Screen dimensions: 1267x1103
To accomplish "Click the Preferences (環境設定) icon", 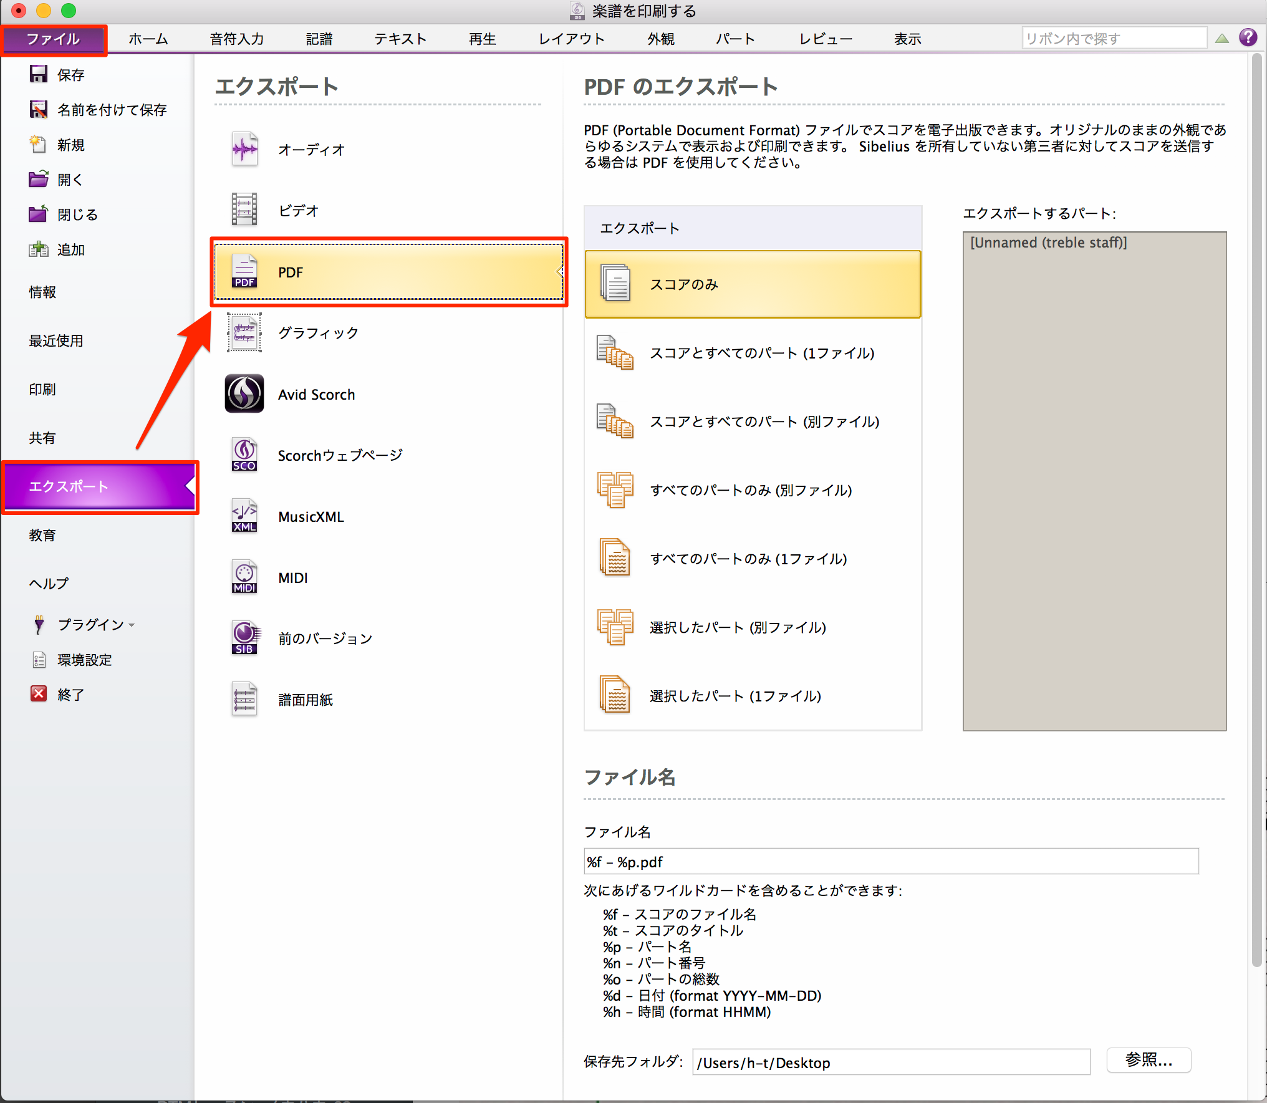I will 39,660.
